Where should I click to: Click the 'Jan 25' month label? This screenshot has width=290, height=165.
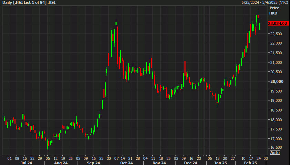(220, 163)
